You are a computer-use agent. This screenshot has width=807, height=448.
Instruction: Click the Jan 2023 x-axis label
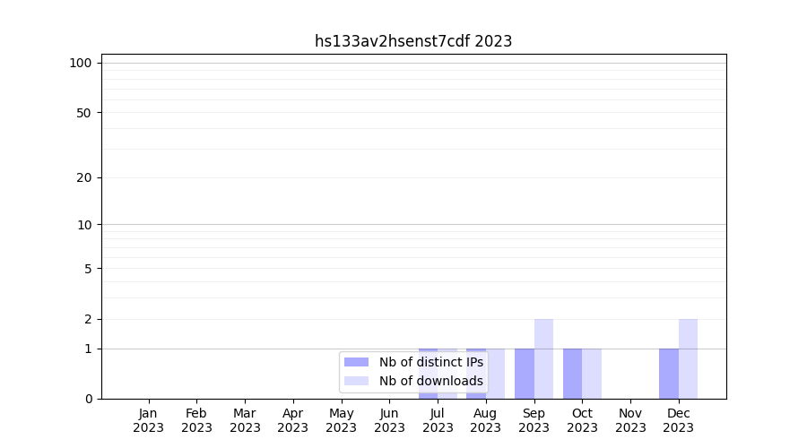pos(149,420)
